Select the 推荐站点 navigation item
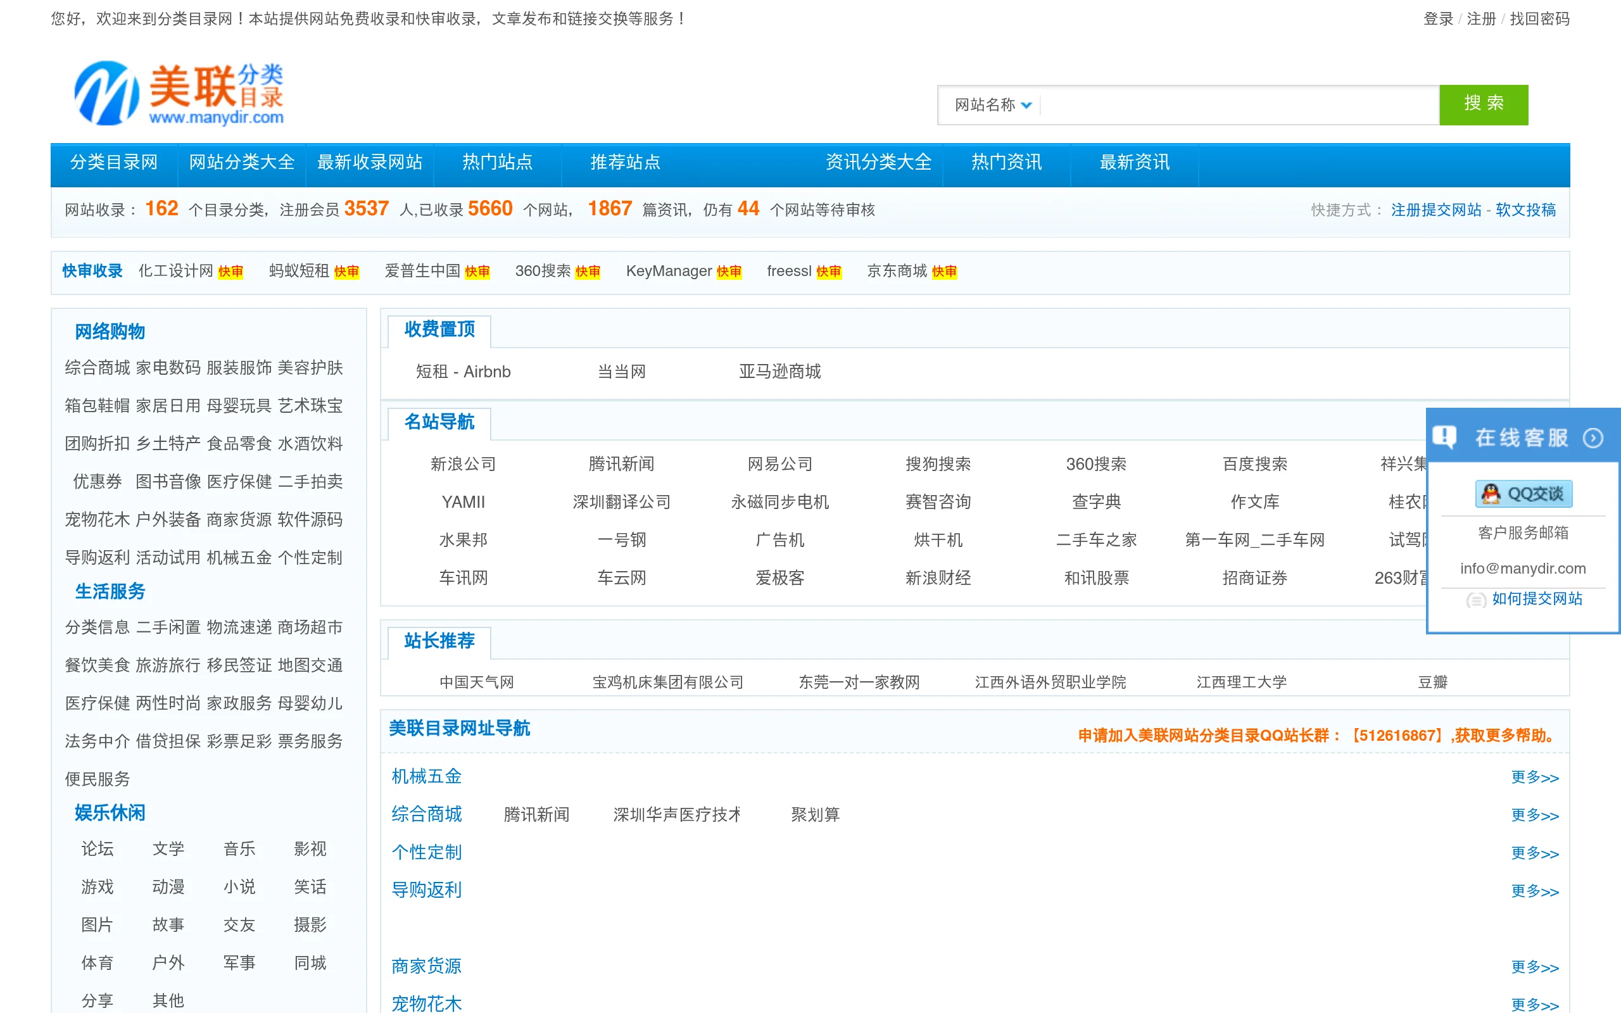 [x=626, y=162]
